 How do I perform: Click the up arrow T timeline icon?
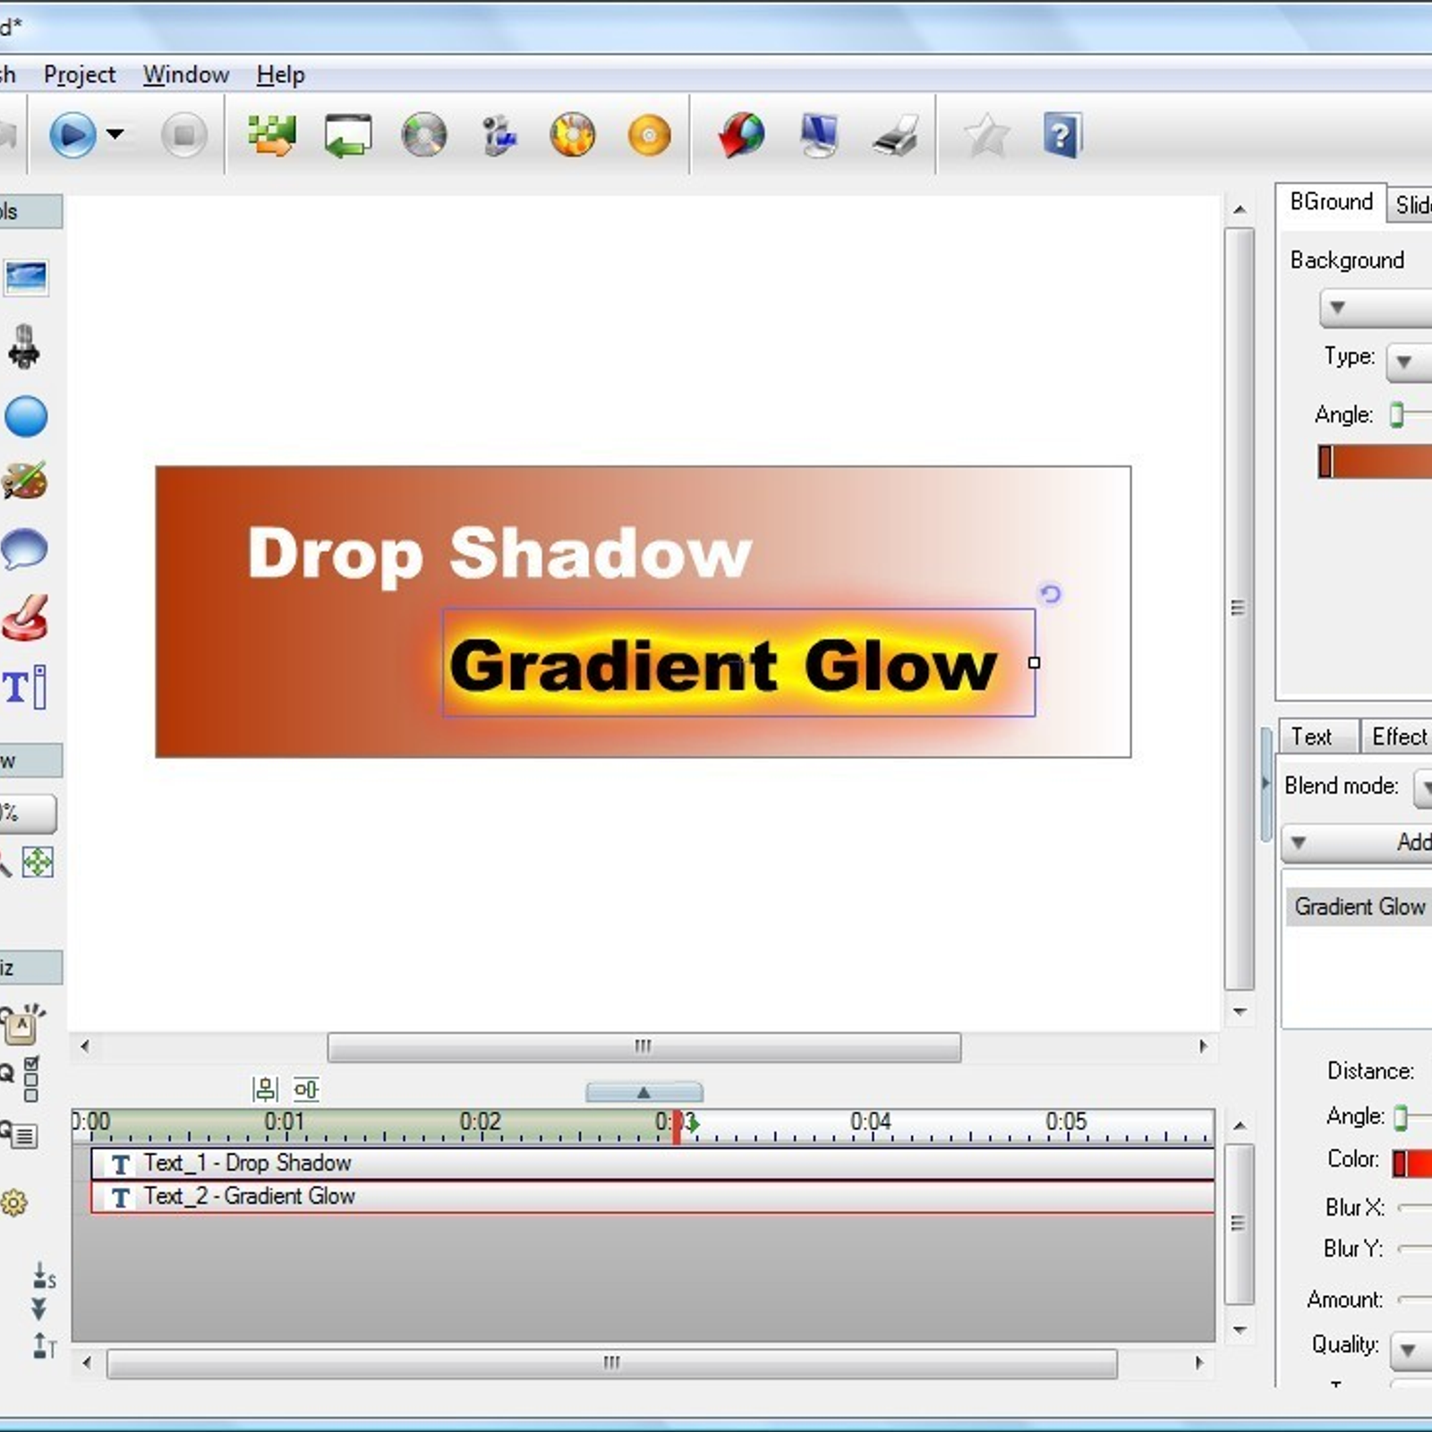[44, 1345]
